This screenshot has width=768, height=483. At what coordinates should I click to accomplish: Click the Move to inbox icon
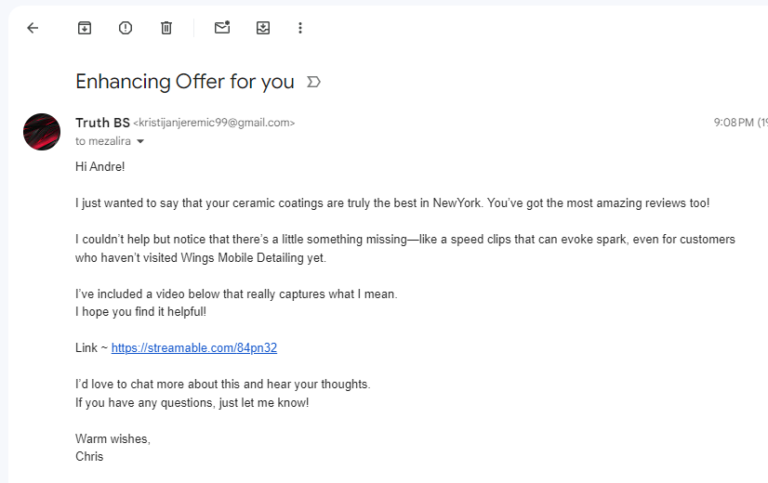click(x=263, y=28)
